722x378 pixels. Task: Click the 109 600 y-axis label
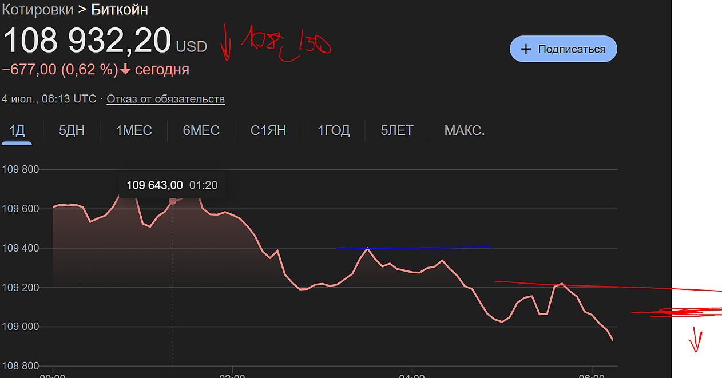click(x=21, y=209)
